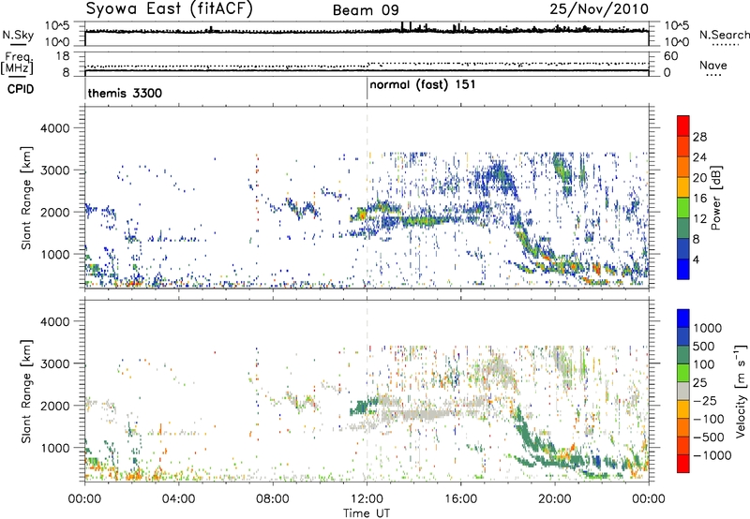
Task: Click the '-1000' Velocity colorbar tick
Action: point(712,455)
